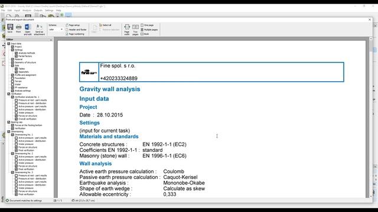Open File menu in main window
The width and height of the screenshot is (378, 212).
[x=3, y=11]
